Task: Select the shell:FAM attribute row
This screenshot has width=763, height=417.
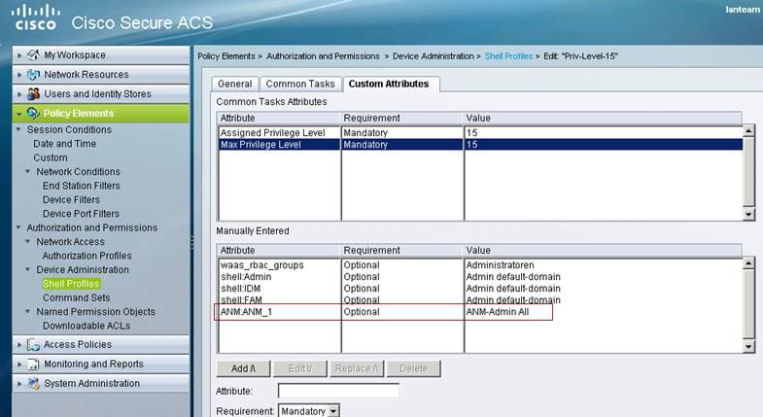Action: 480,299
